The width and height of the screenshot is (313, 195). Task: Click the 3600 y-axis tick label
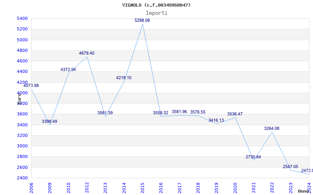coord(23,114)
